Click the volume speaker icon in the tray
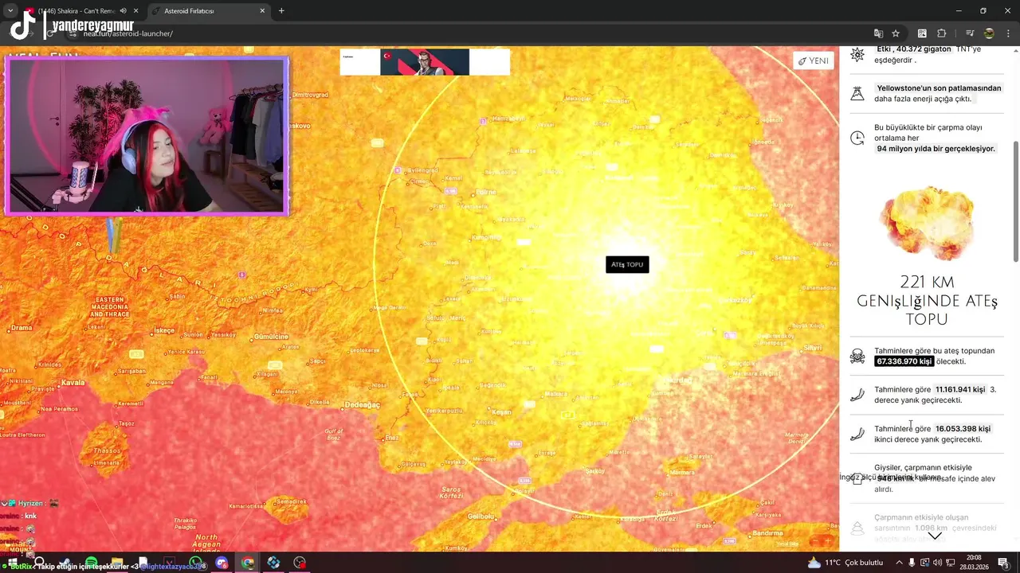The width and height of the screenshot is (1020, 573). [x=937, y=563]
